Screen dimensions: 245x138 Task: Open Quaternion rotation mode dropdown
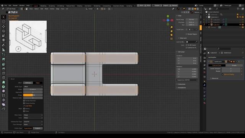coord(187,80)
